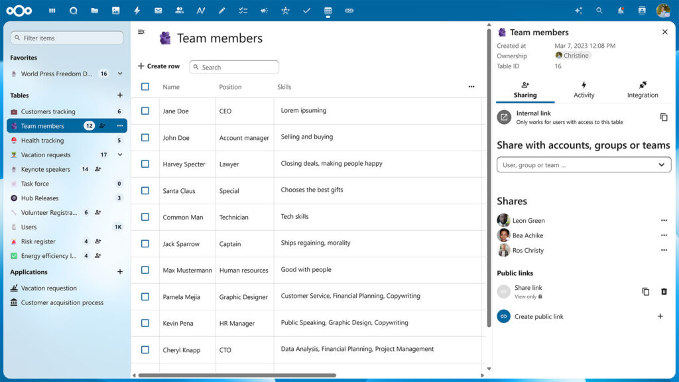The height and width of the screenshot is (382, 679).
Task: Click Create public link
Action: click(x=538, y=316)
